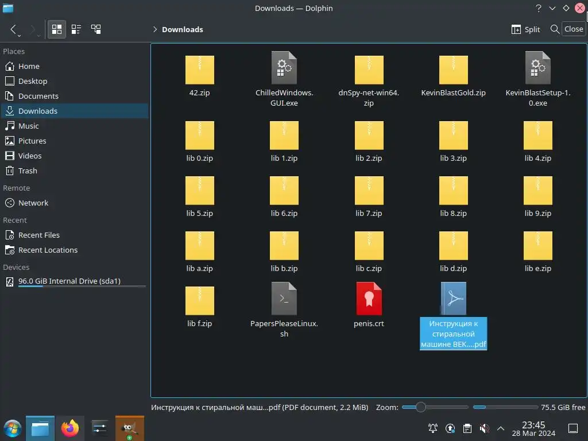The height and width of the screenshot is (441, 588).
Task: Open Trash in Places
Action: tap(75, 171)
